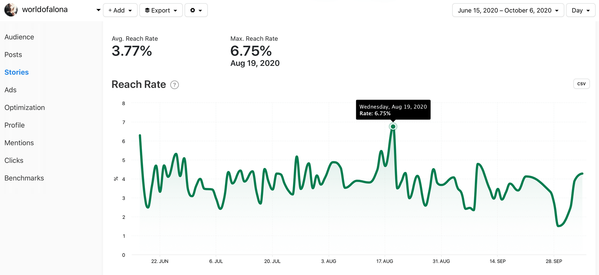Go to Benchmarks in sidebar
The height and width of the screenshot is (275, 599).
tap(24, 178)
